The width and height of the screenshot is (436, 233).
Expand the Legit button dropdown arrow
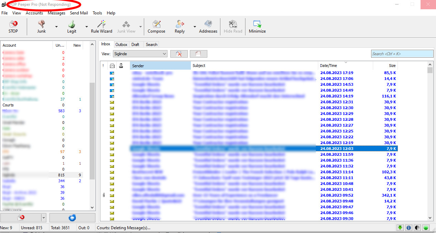click(87, 27)
